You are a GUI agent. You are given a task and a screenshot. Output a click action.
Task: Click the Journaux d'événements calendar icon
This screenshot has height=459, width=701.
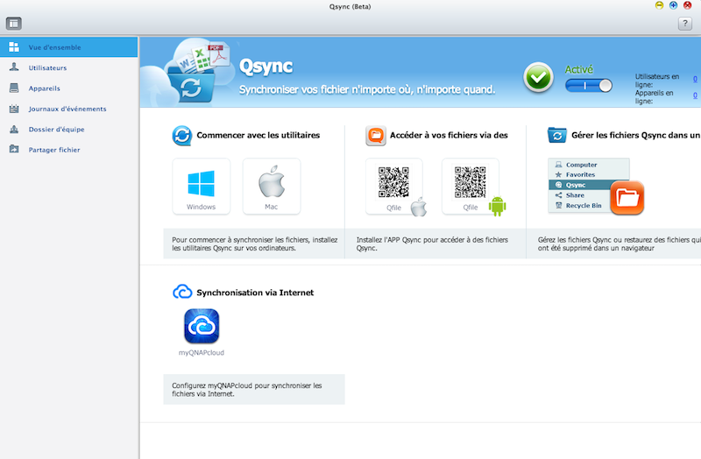(14, 108)
